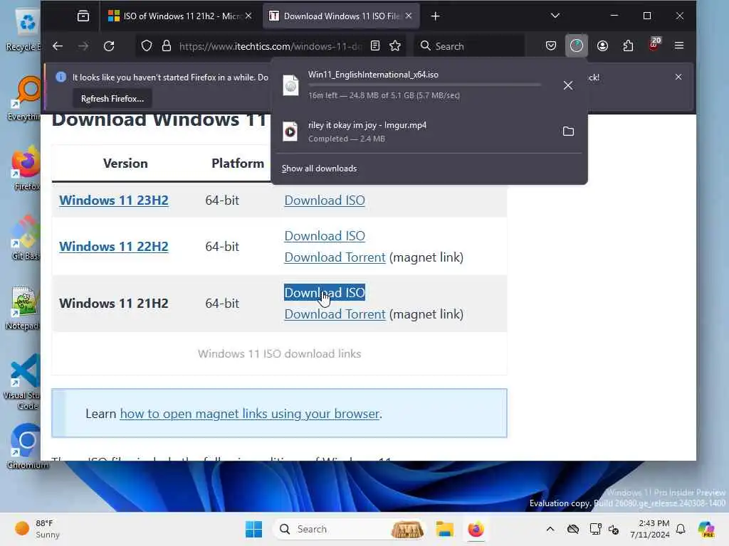This screenshot has width=729, height=546.
Task: Click Show all downloads
Action: pos(320,168)
